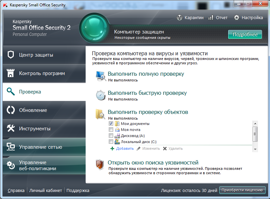The width and height of the screenshot is (270, 199).
Task: Click the Мои документы folder icon
Action: tap(117, 124)
